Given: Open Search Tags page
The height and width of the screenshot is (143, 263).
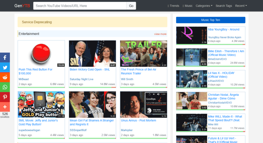Looking at the screenshot, I should click(224, 6).
